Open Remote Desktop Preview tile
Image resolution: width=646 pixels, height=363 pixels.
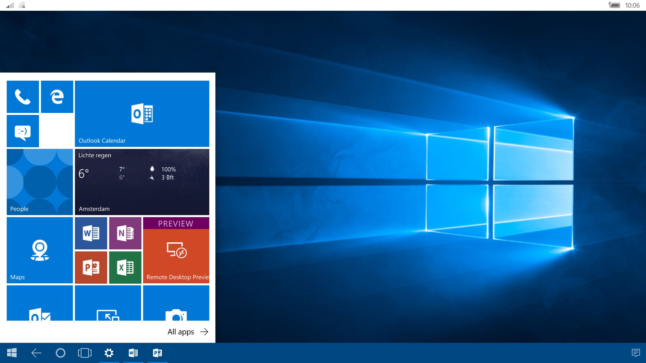(x=176, y=250)
